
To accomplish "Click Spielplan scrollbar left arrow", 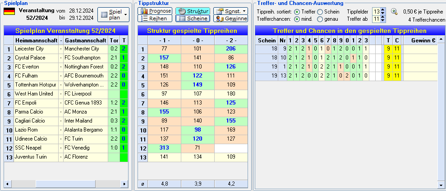I will click(7, 184).
